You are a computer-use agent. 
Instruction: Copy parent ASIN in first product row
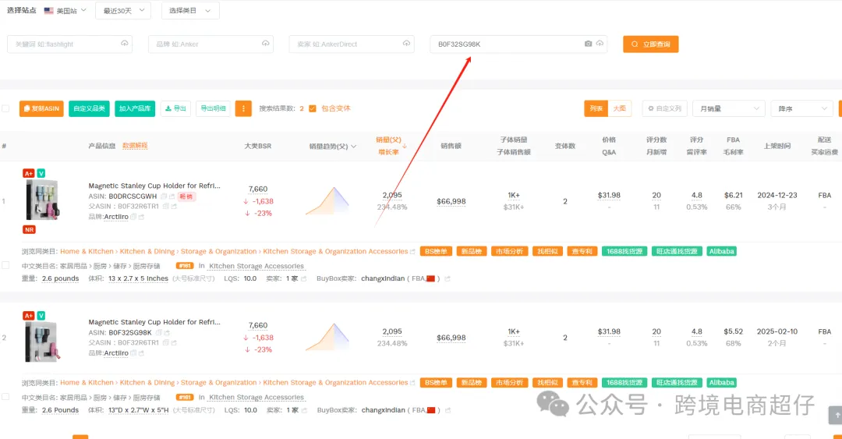tap(166, 207)
